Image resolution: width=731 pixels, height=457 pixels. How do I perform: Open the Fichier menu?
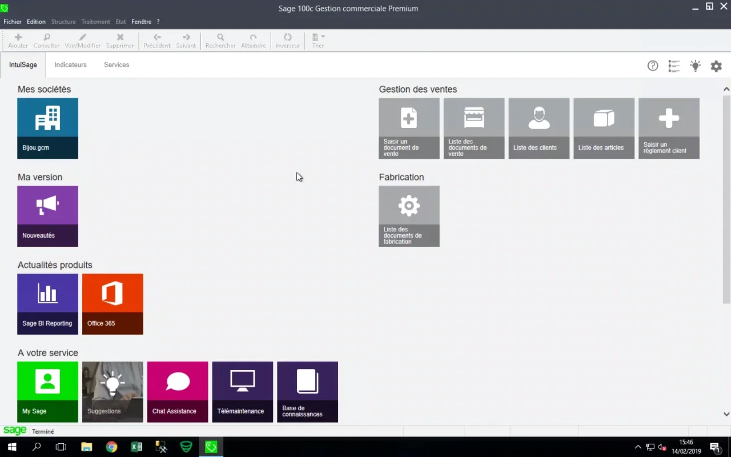(x=13, y=22)
